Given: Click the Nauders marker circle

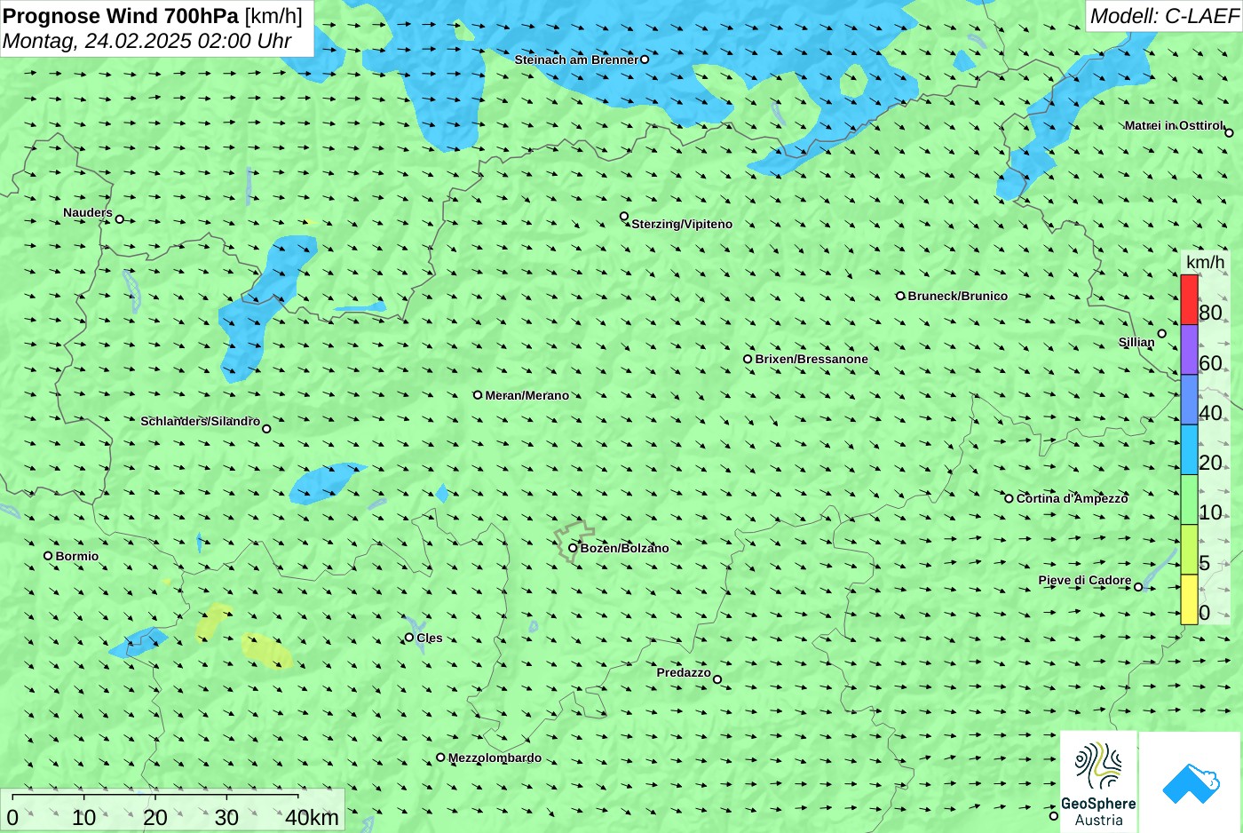Looking at the screenshot, I should click(120, 219).
